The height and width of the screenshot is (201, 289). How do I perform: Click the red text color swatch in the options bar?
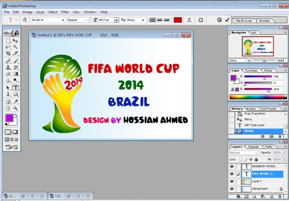tap(178, 20)
